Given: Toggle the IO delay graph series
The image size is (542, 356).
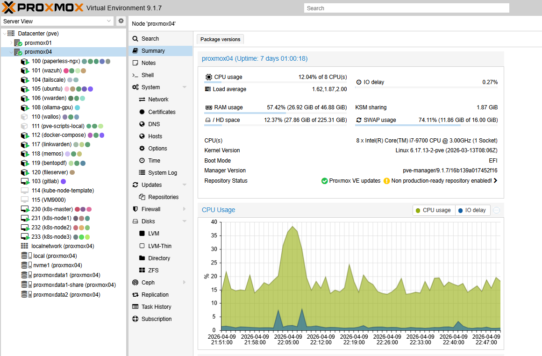Looking at the screenshot, I should point(472,210).
